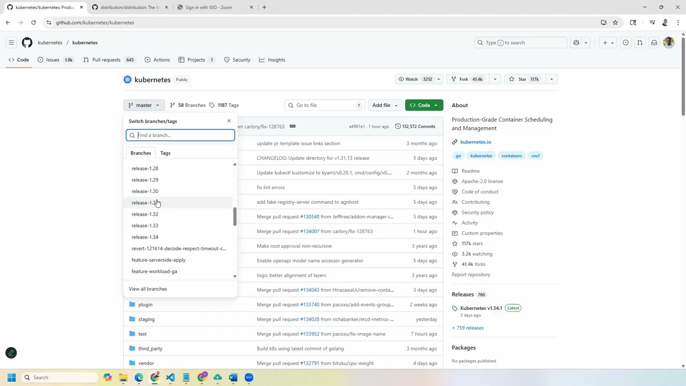Open Microsoft Edge from the taskbar
The width and height of the screenshot is (686, 386).
click(139, 377)
